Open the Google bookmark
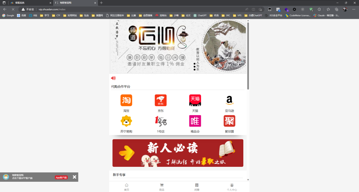 8,16
